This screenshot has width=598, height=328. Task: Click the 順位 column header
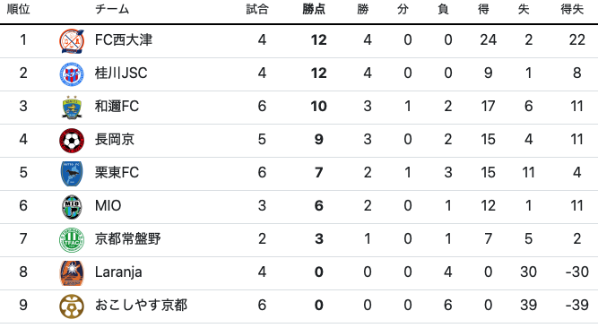(x=18, y=9)
